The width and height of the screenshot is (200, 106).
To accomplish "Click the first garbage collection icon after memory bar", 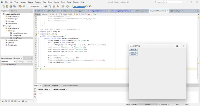I will (x=86, y=6).
